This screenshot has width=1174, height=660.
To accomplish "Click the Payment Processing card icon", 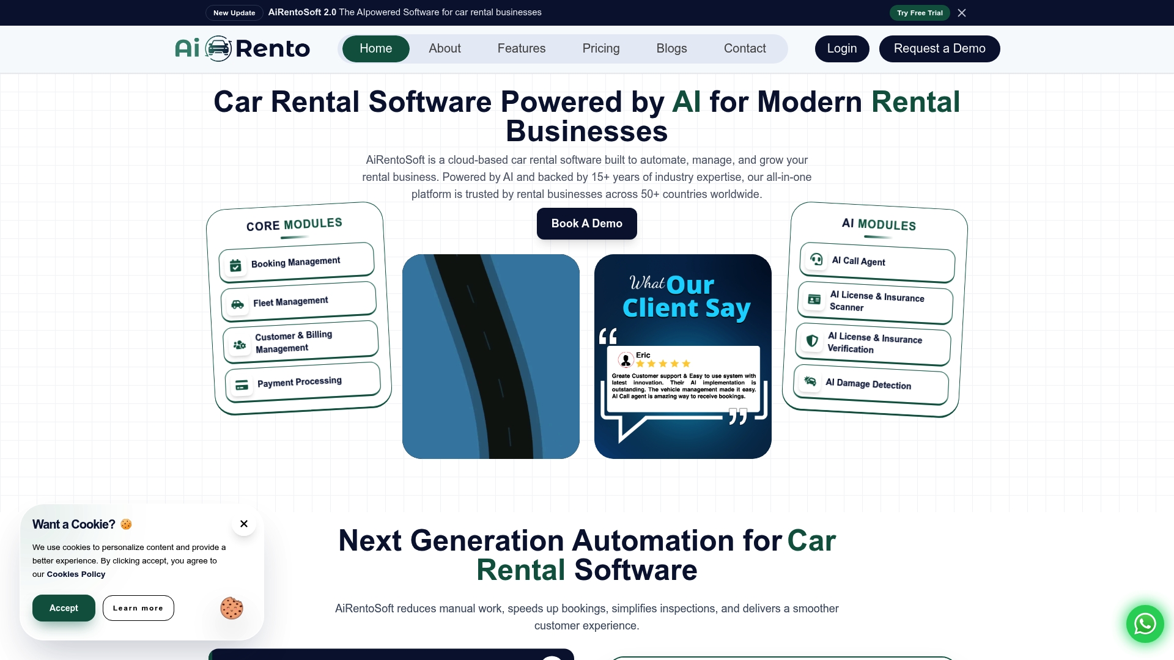I will 242,385.
